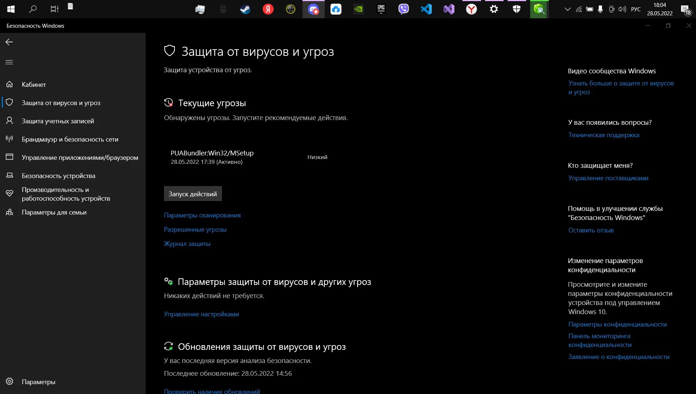Click Оставить отзыв link

click(591, 230)
